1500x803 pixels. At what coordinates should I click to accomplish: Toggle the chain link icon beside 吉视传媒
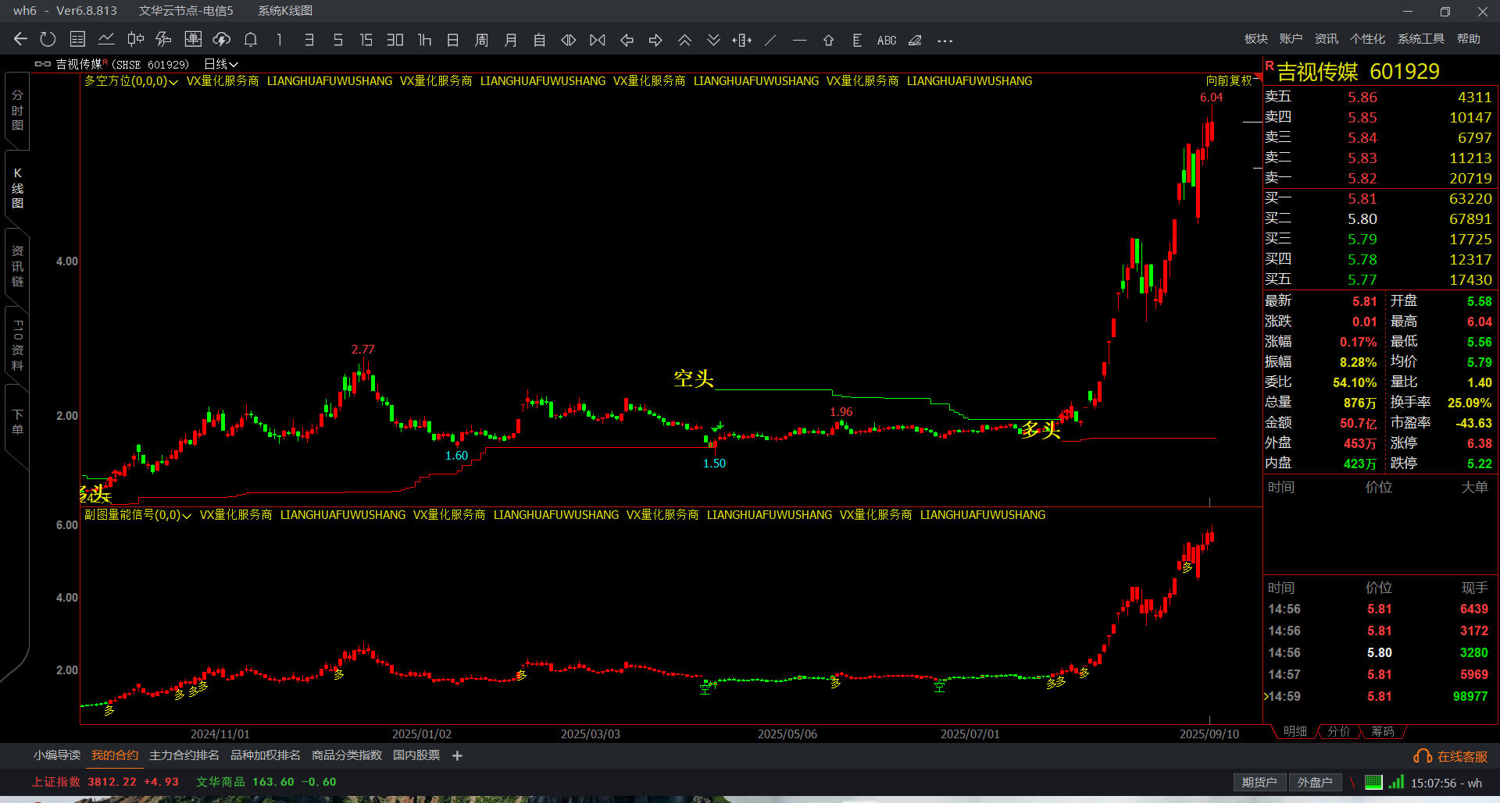coord(42,64)
